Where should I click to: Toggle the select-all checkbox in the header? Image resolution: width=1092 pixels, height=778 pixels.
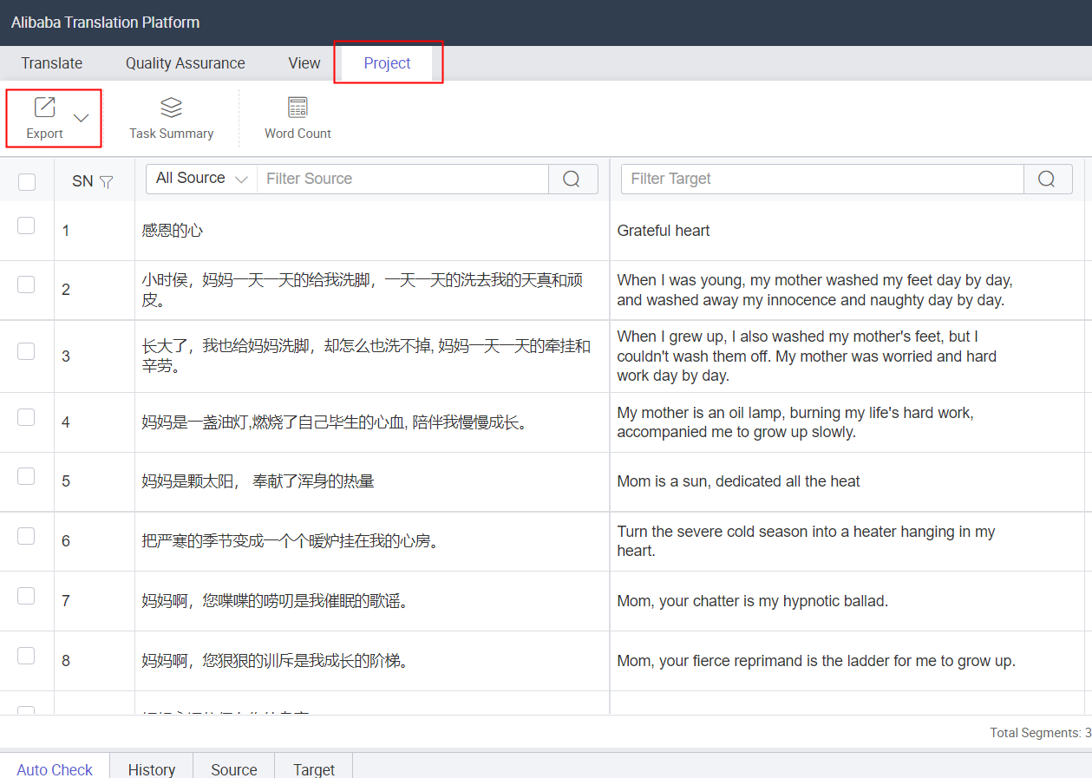27,181
